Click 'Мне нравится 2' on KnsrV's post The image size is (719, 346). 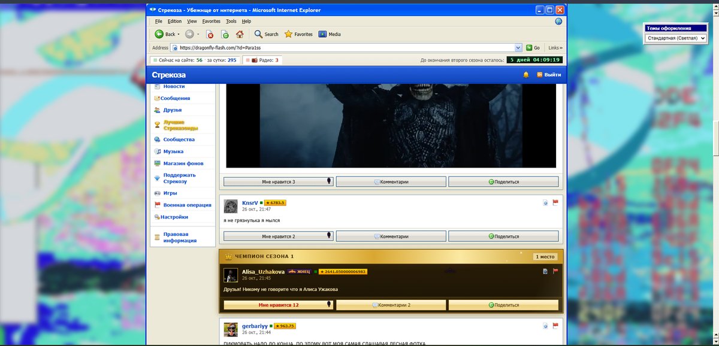pyautogui.click(x=279, y=236)
